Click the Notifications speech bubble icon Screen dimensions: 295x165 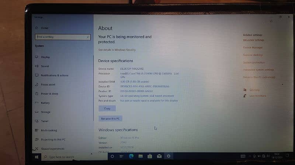[37, 75]
